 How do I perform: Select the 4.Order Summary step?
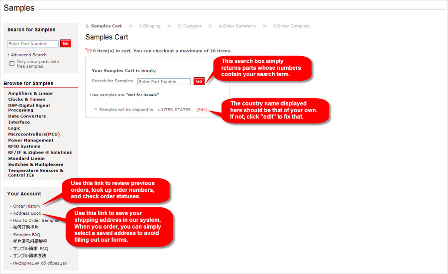[237, 26]
